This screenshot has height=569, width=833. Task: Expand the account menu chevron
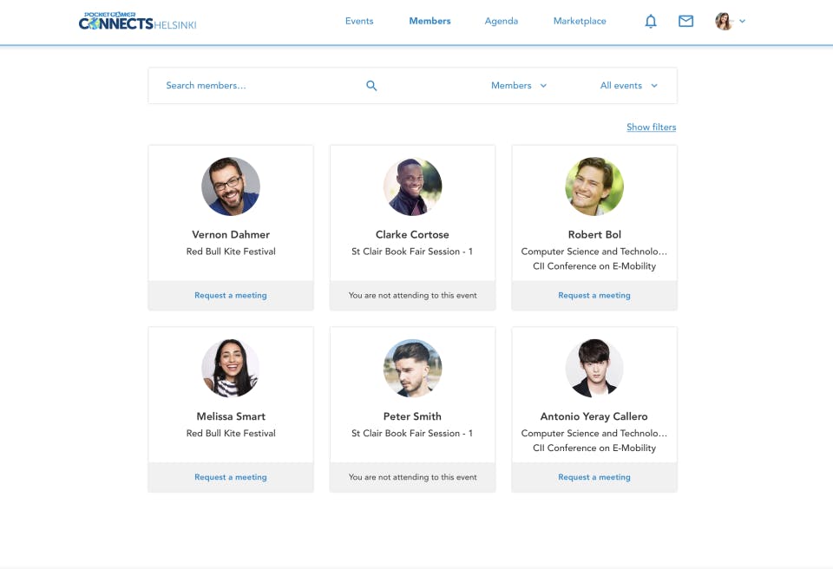point(742,22)
